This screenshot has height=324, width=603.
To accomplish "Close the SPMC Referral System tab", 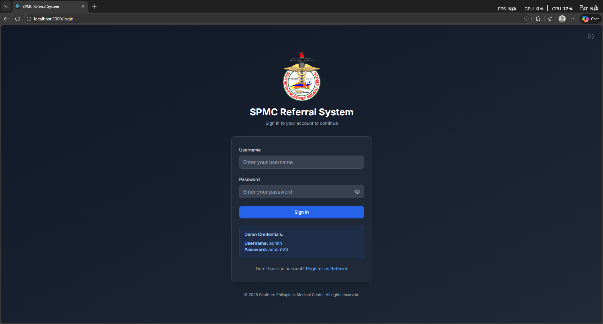I will 83,6.
